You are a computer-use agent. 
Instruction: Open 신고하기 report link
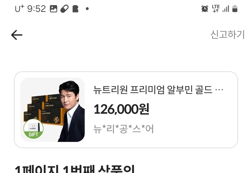coord(228,34)
